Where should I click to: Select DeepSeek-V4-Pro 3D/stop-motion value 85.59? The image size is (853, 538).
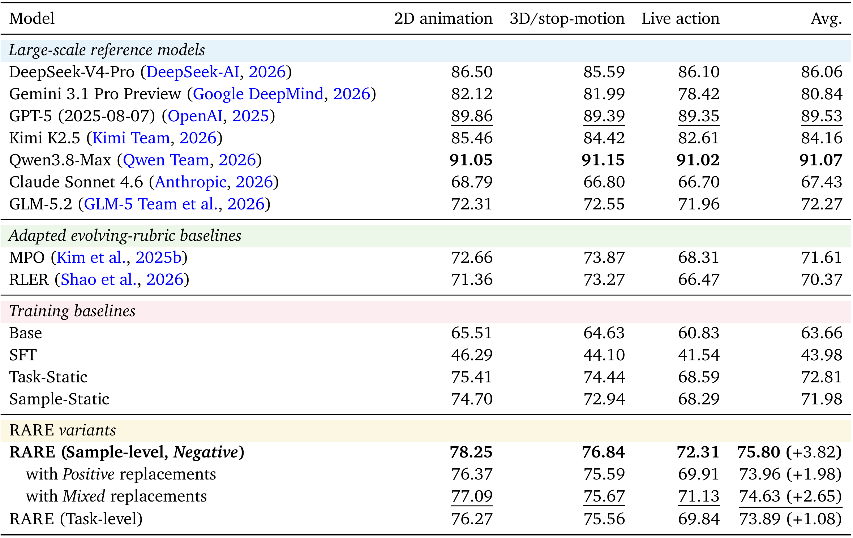[x=604, y=72]
